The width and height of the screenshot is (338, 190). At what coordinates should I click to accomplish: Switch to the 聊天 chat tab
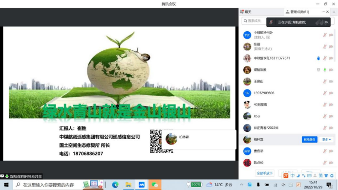[246, 12]
